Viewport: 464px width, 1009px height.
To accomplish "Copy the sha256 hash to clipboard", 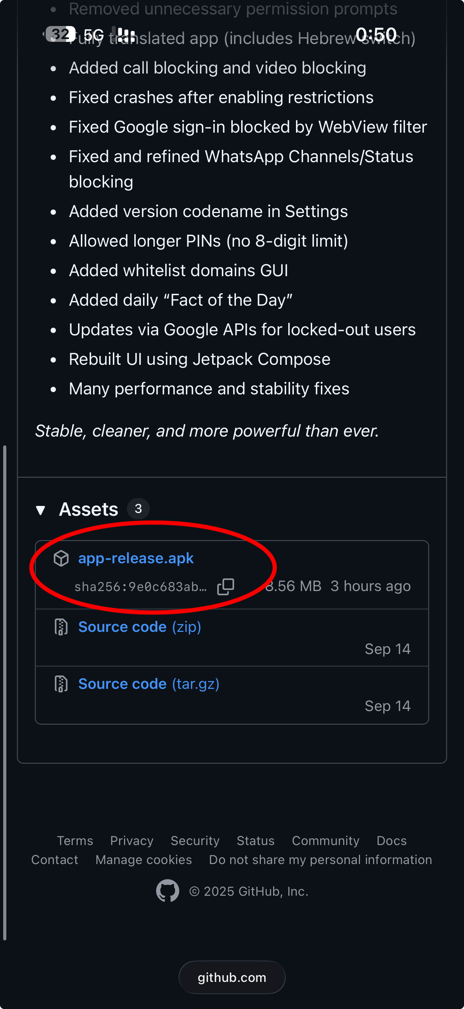I will [226, 586].
